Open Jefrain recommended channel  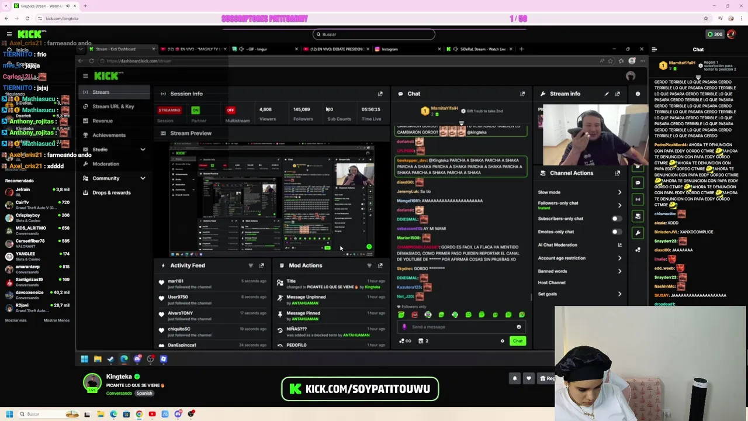(37, 192)
